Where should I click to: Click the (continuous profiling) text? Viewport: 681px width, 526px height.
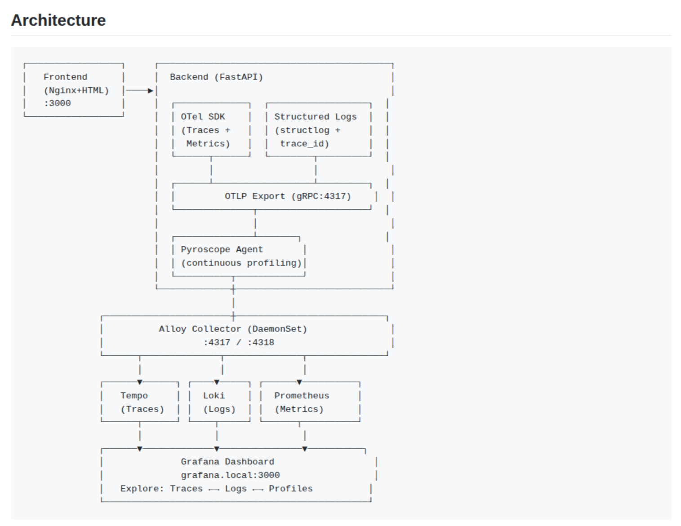coord(241,263)
